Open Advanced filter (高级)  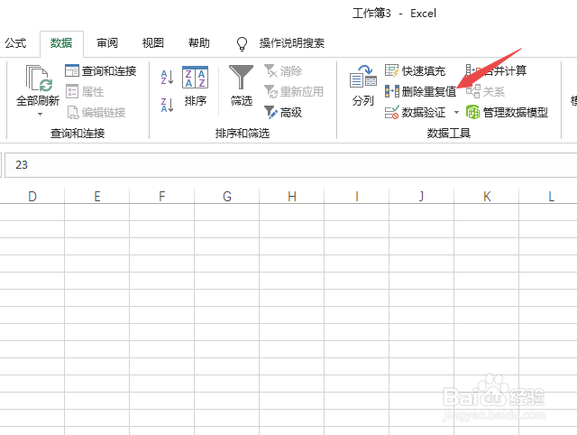click(283, 112)
